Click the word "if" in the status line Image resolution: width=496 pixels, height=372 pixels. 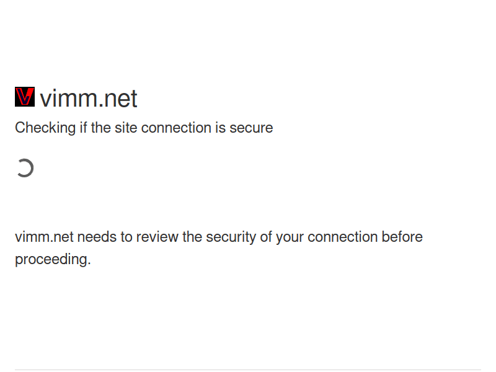coord(83,128)
